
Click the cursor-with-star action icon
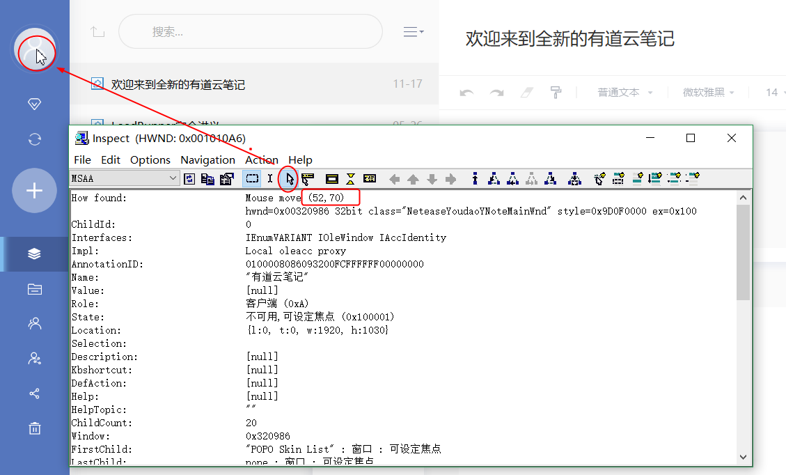click(599, 178)
